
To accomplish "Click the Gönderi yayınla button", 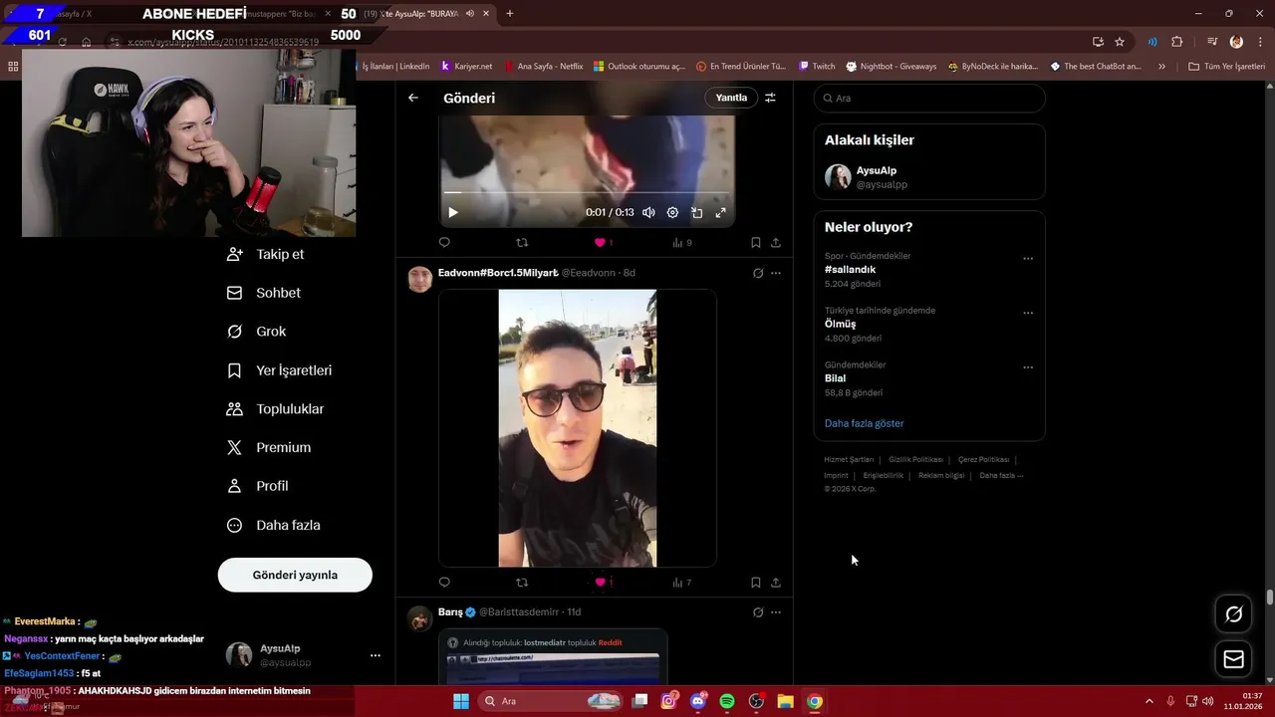I will [x=295, y=575].
